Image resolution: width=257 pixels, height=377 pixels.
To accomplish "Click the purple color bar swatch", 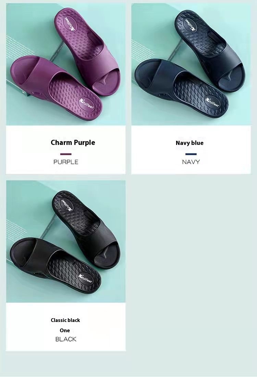I will 66,154.
